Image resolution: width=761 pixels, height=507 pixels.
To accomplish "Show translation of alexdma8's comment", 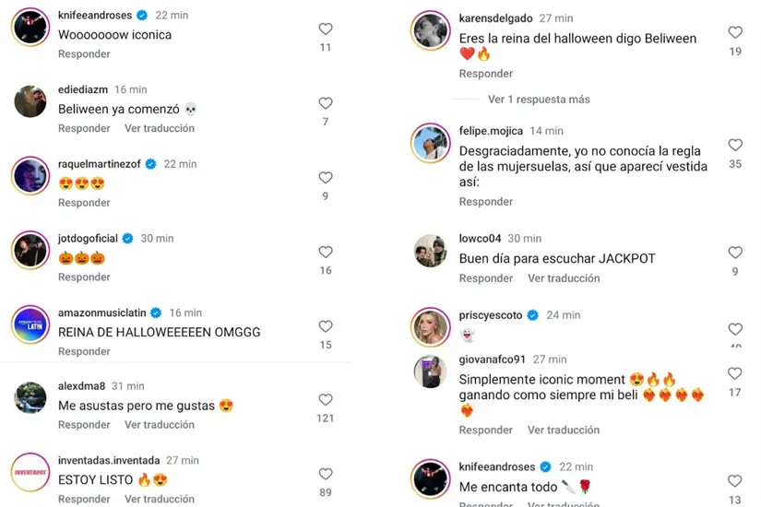I will pos(160,425).
